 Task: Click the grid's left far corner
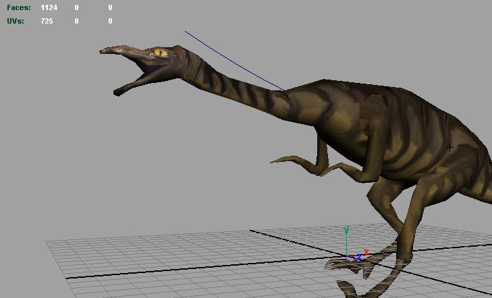coord(47,241)
